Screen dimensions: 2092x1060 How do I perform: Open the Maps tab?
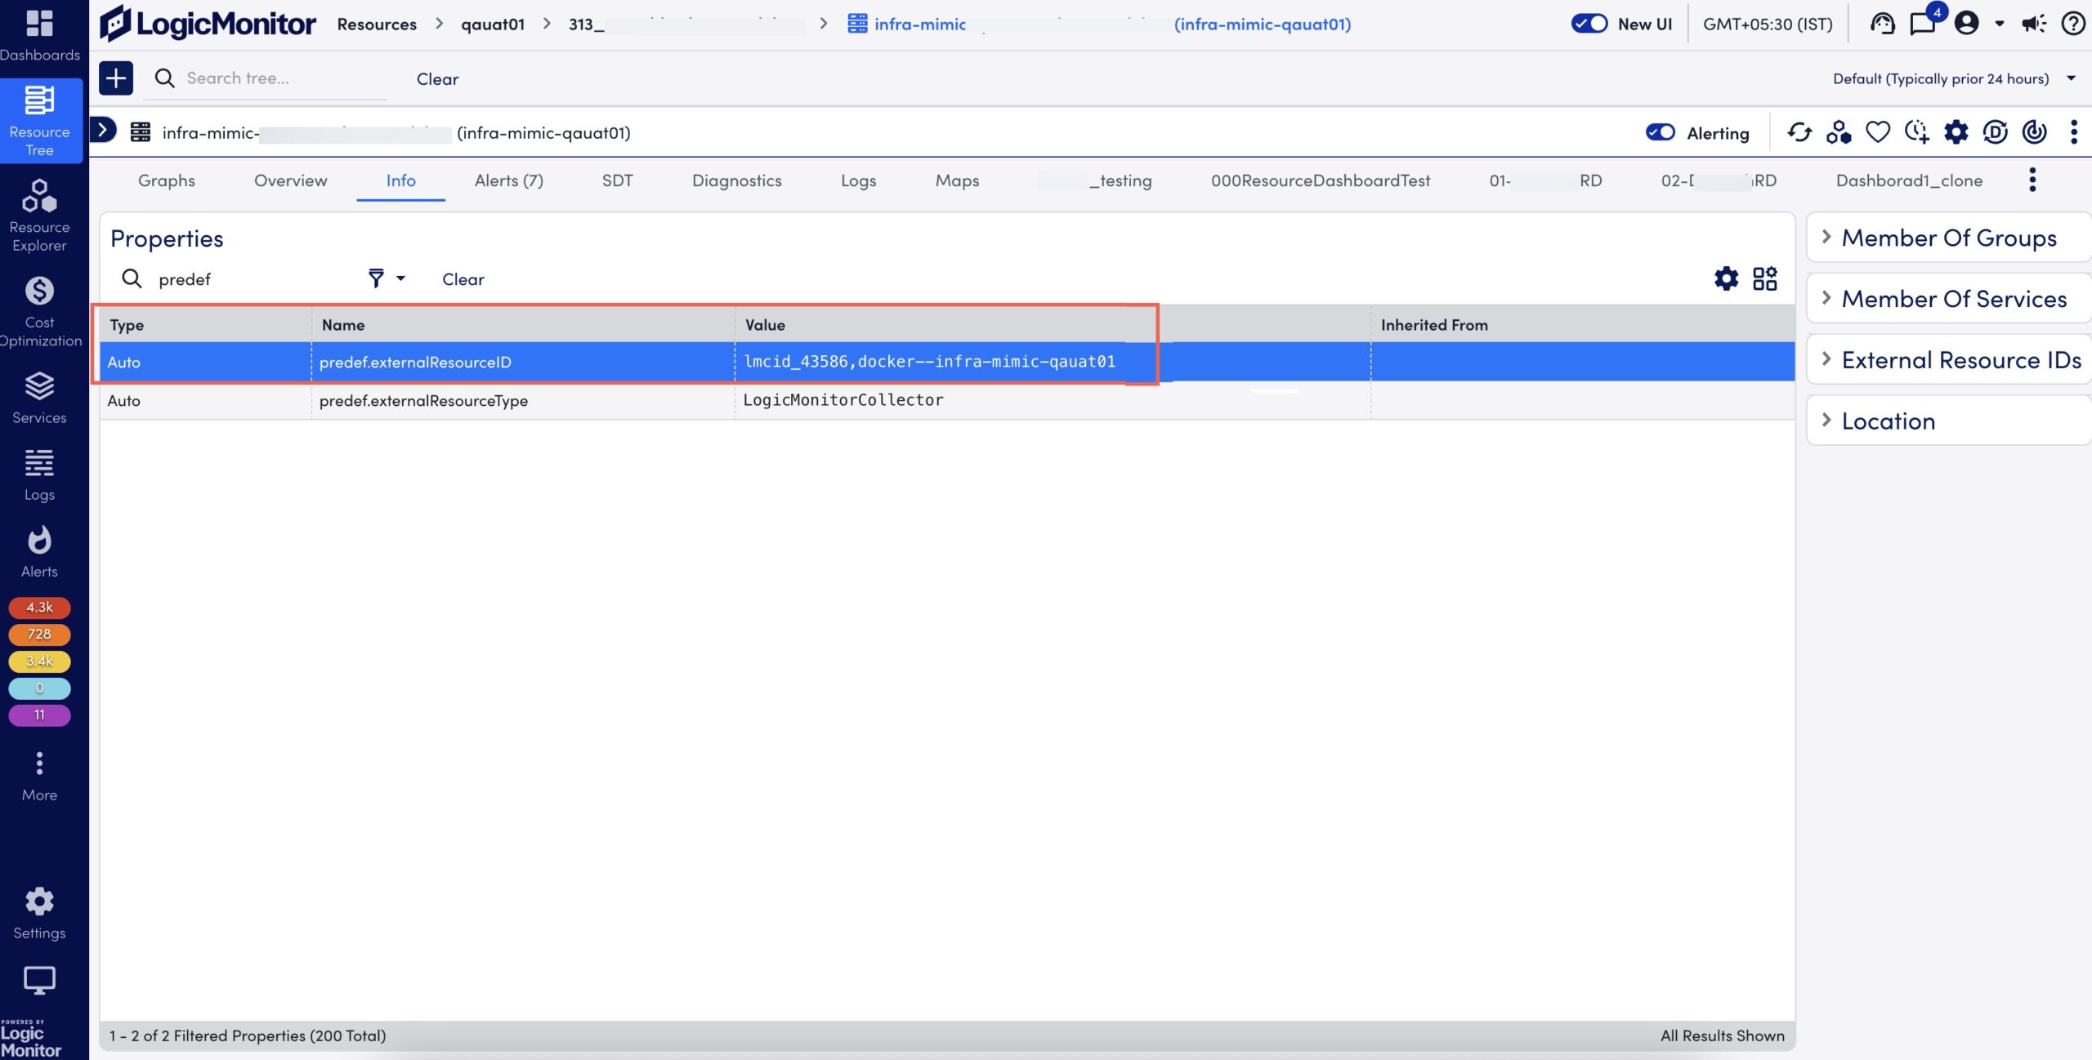pos(958,180)
